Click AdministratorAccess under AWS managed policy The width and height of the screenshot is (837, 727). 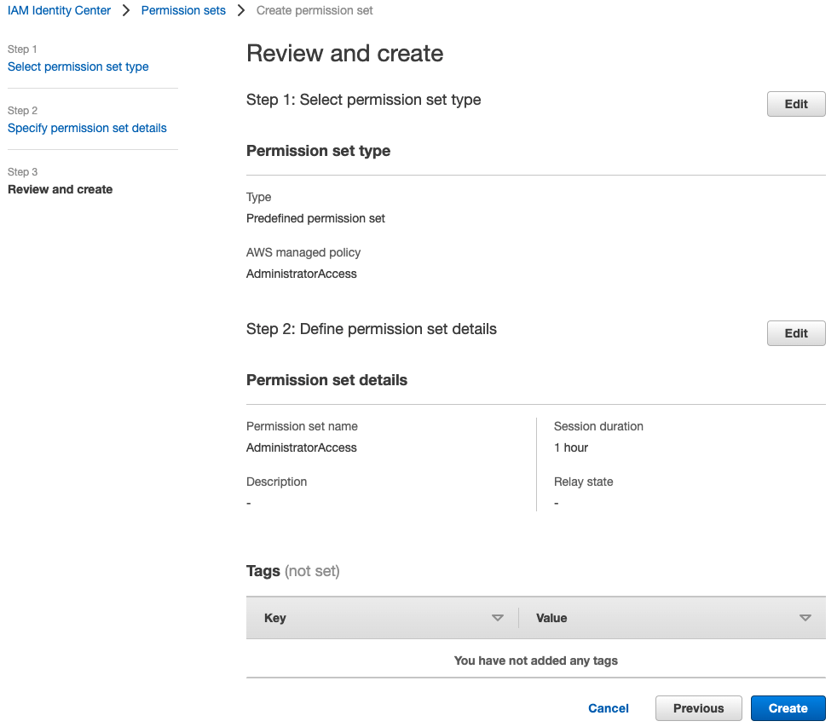coord(301,274)
